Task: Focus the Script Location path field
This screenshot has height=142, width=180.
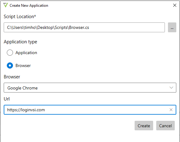Action: click(84, 27)
